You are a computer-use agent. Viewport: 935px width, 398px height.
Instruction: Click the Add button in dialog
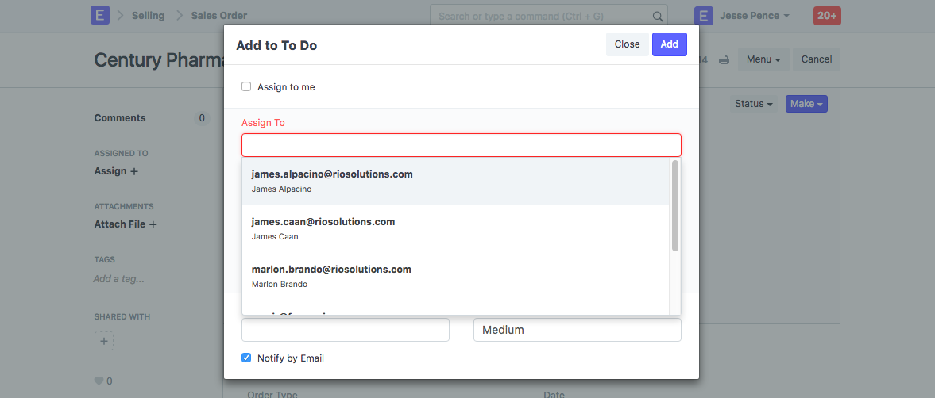click(669, 44)
